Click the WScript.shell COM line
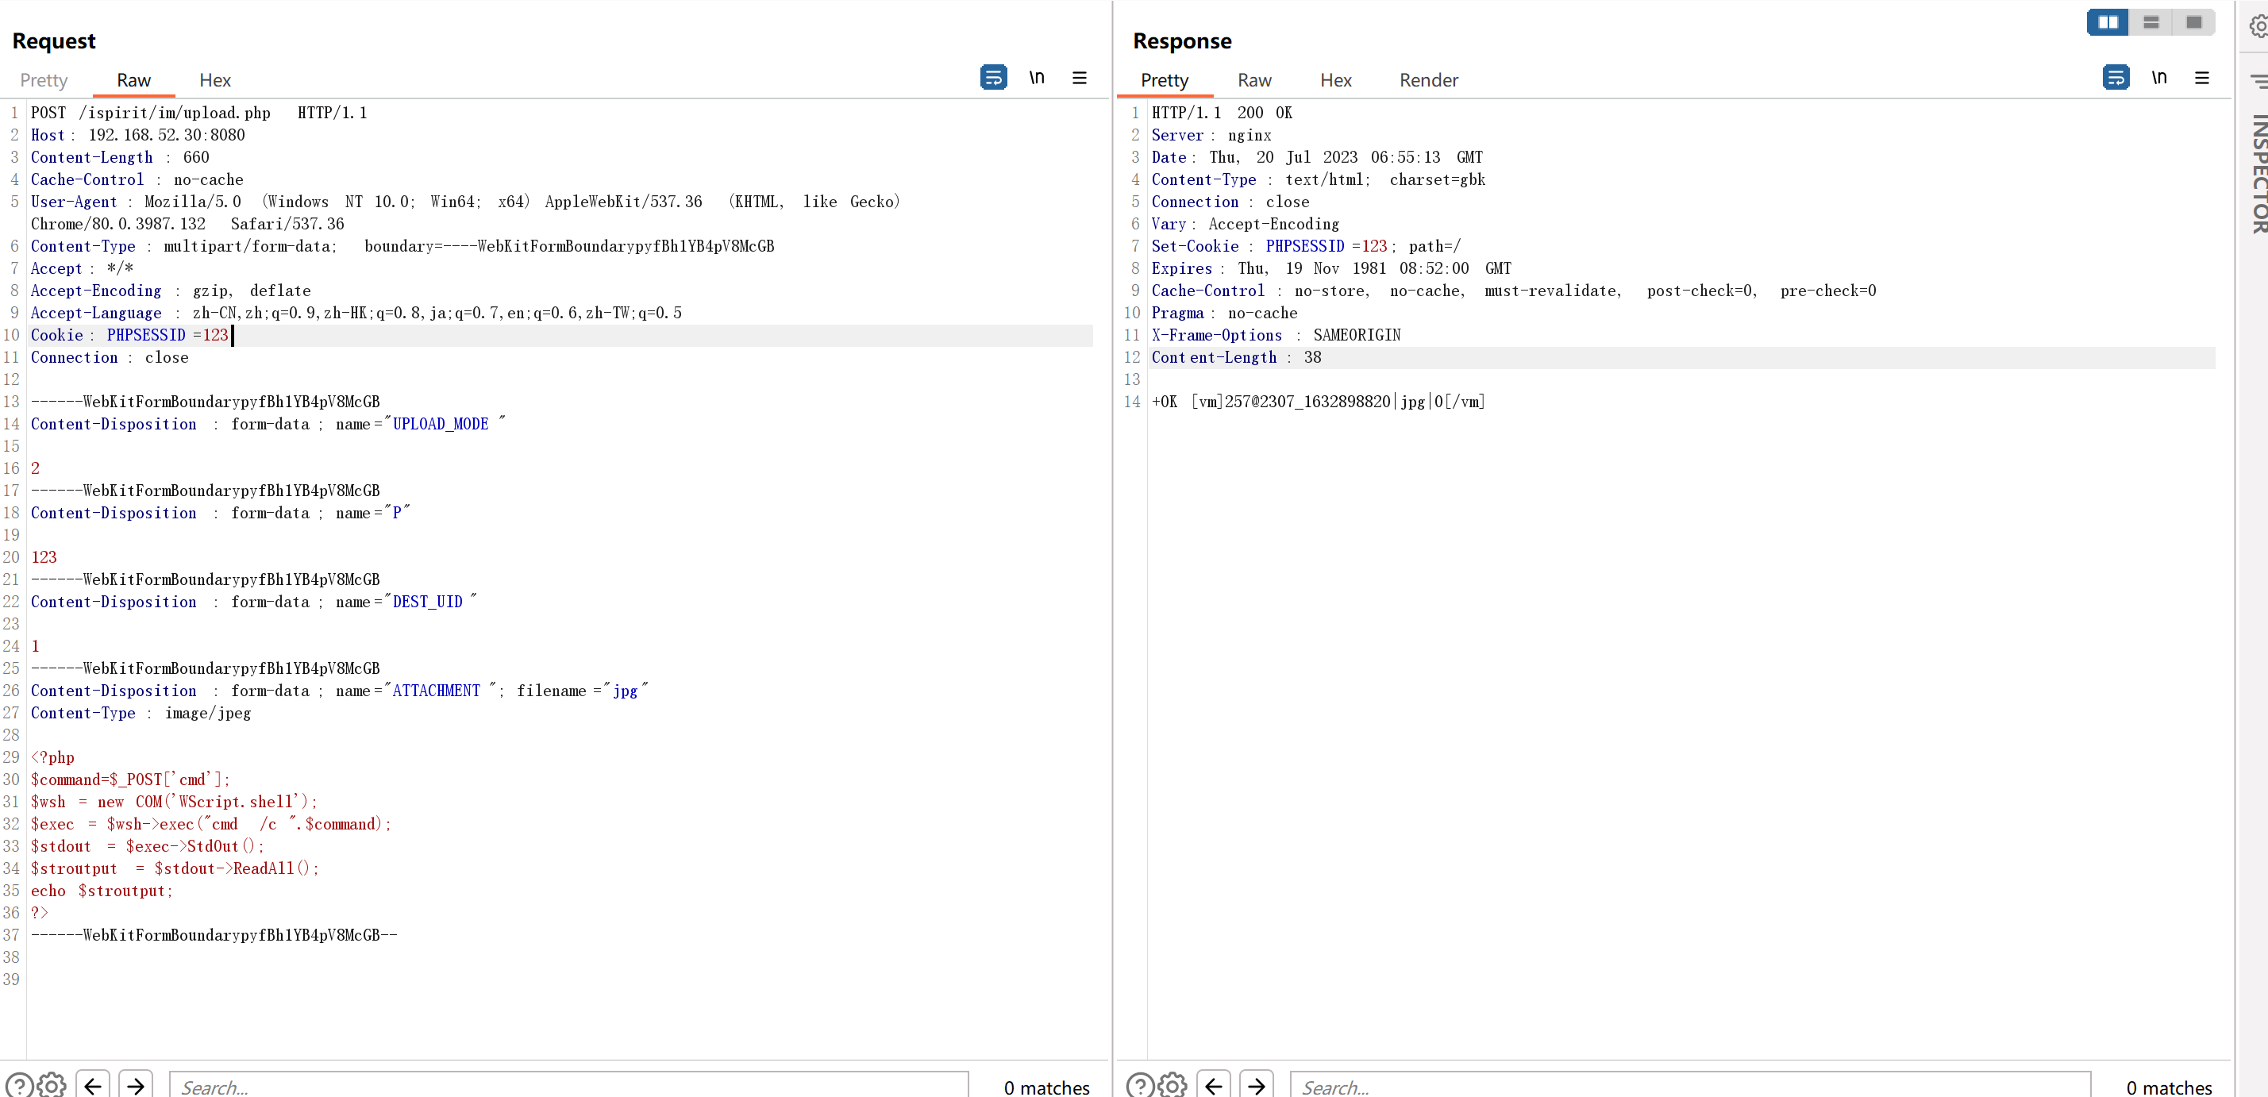This screenshot has width=2268, height=1097. (x=173, y=802)
